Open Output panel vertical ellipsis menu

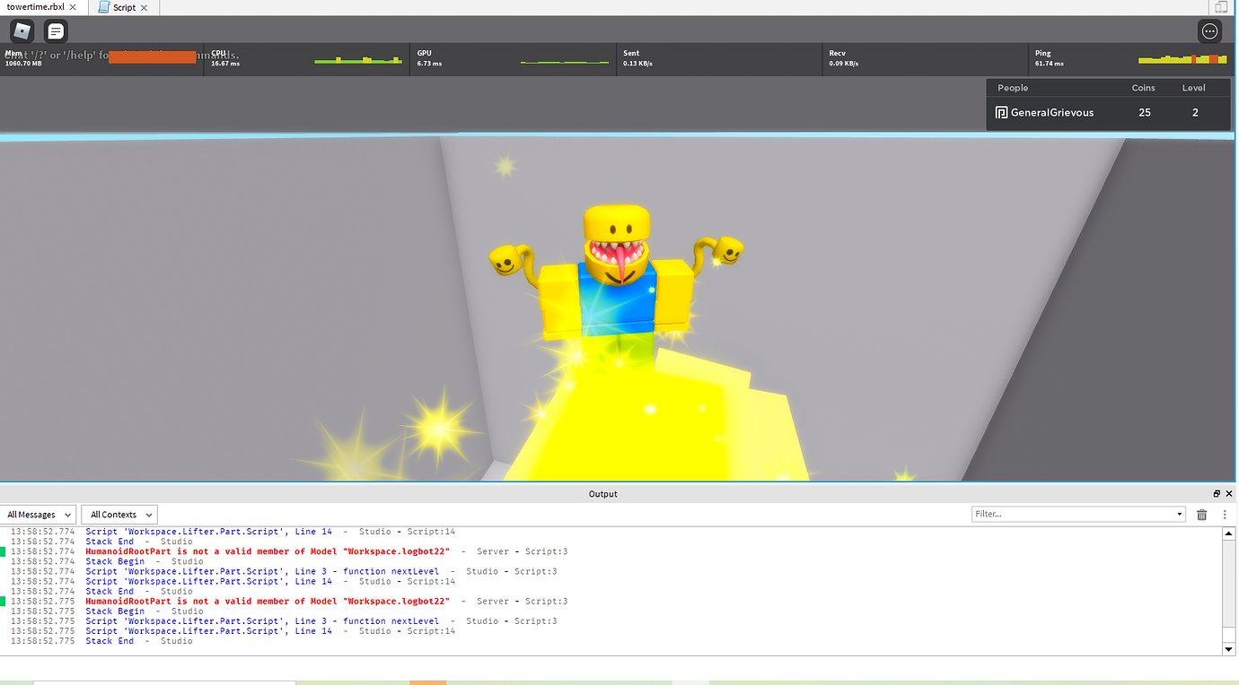point(1225,515)
